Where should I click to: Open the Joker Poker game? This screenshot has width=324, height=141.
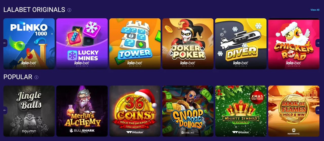point(188,44)
